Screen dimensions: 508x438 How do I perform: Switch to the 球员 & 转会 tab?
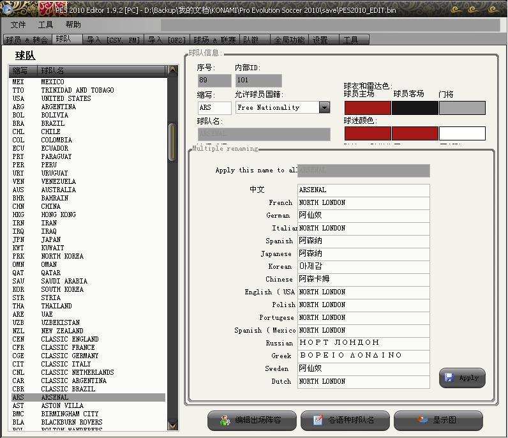coord(27,40)
